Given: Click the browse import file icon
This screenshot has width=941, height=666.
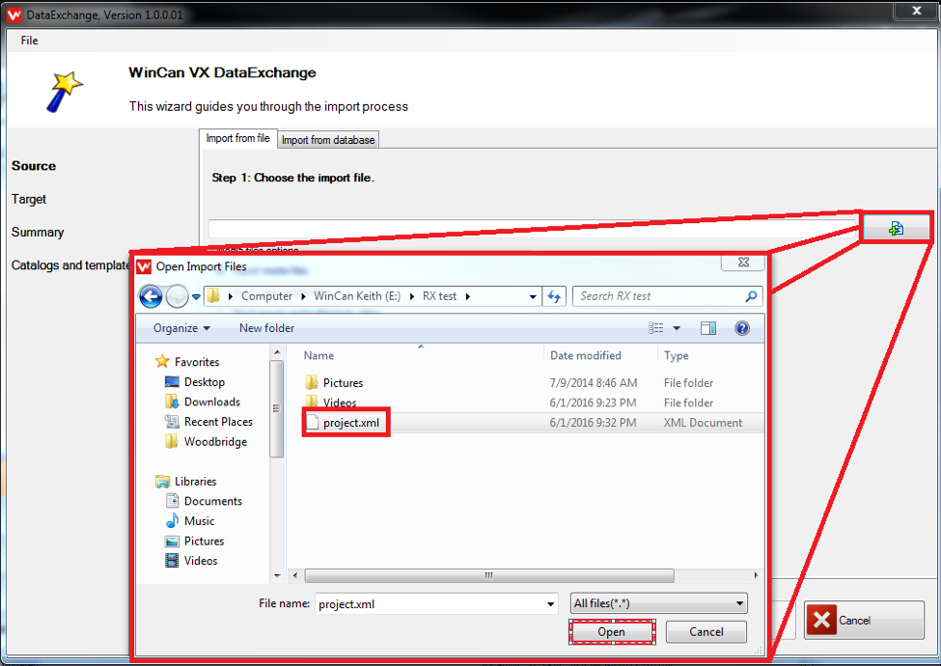Looking at the screenshot, I should [x=896, y=228].
